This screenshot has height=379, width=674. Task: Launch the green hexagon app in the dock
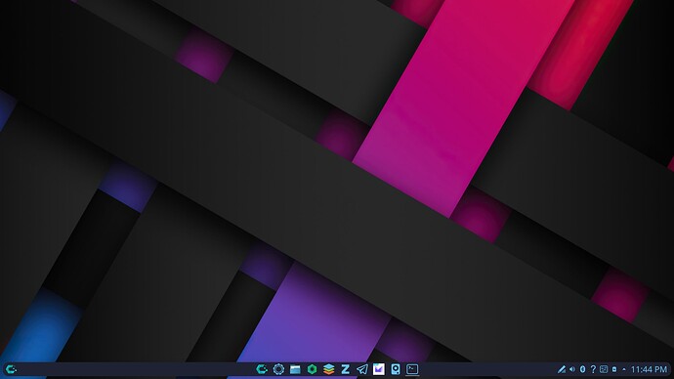(x=312, y=369)
